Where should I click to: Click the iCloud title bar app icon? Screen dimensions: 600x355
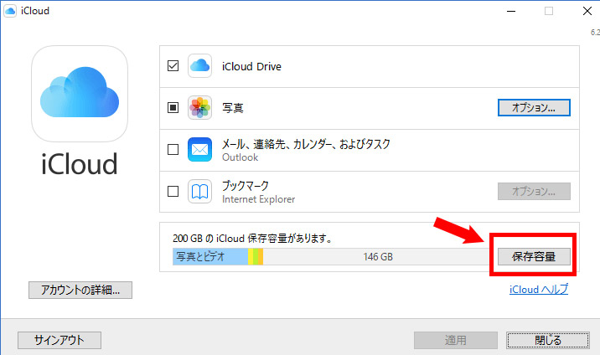[9, 11]
